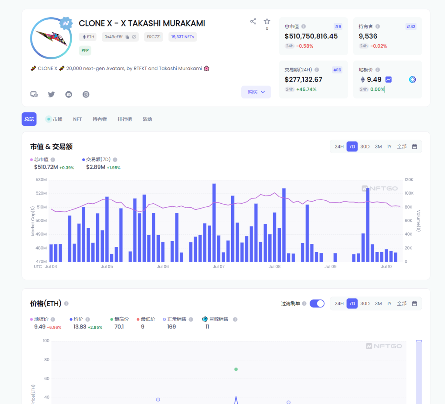Expand the purchase dropdown button
The image size is (445, 404).
pos(256,92)
